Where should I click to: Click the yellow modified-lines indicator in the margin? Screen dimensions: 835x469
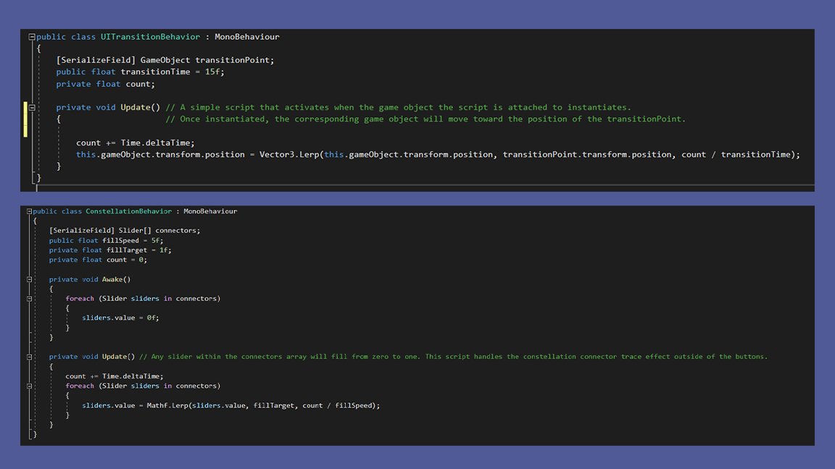pos(25,118)
